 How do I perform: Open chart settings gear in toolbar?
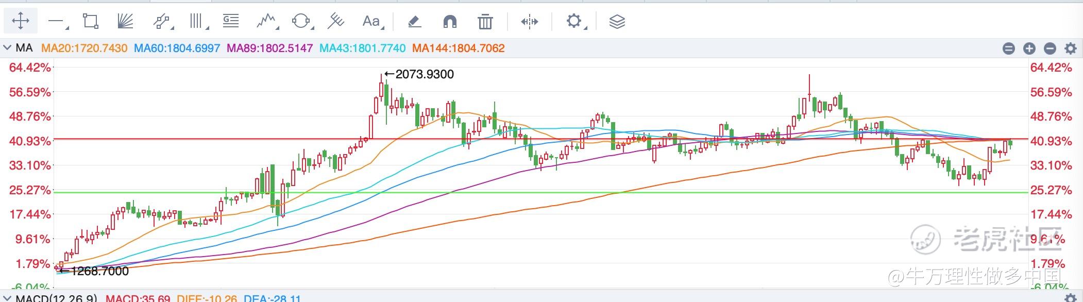click(573, 21)
